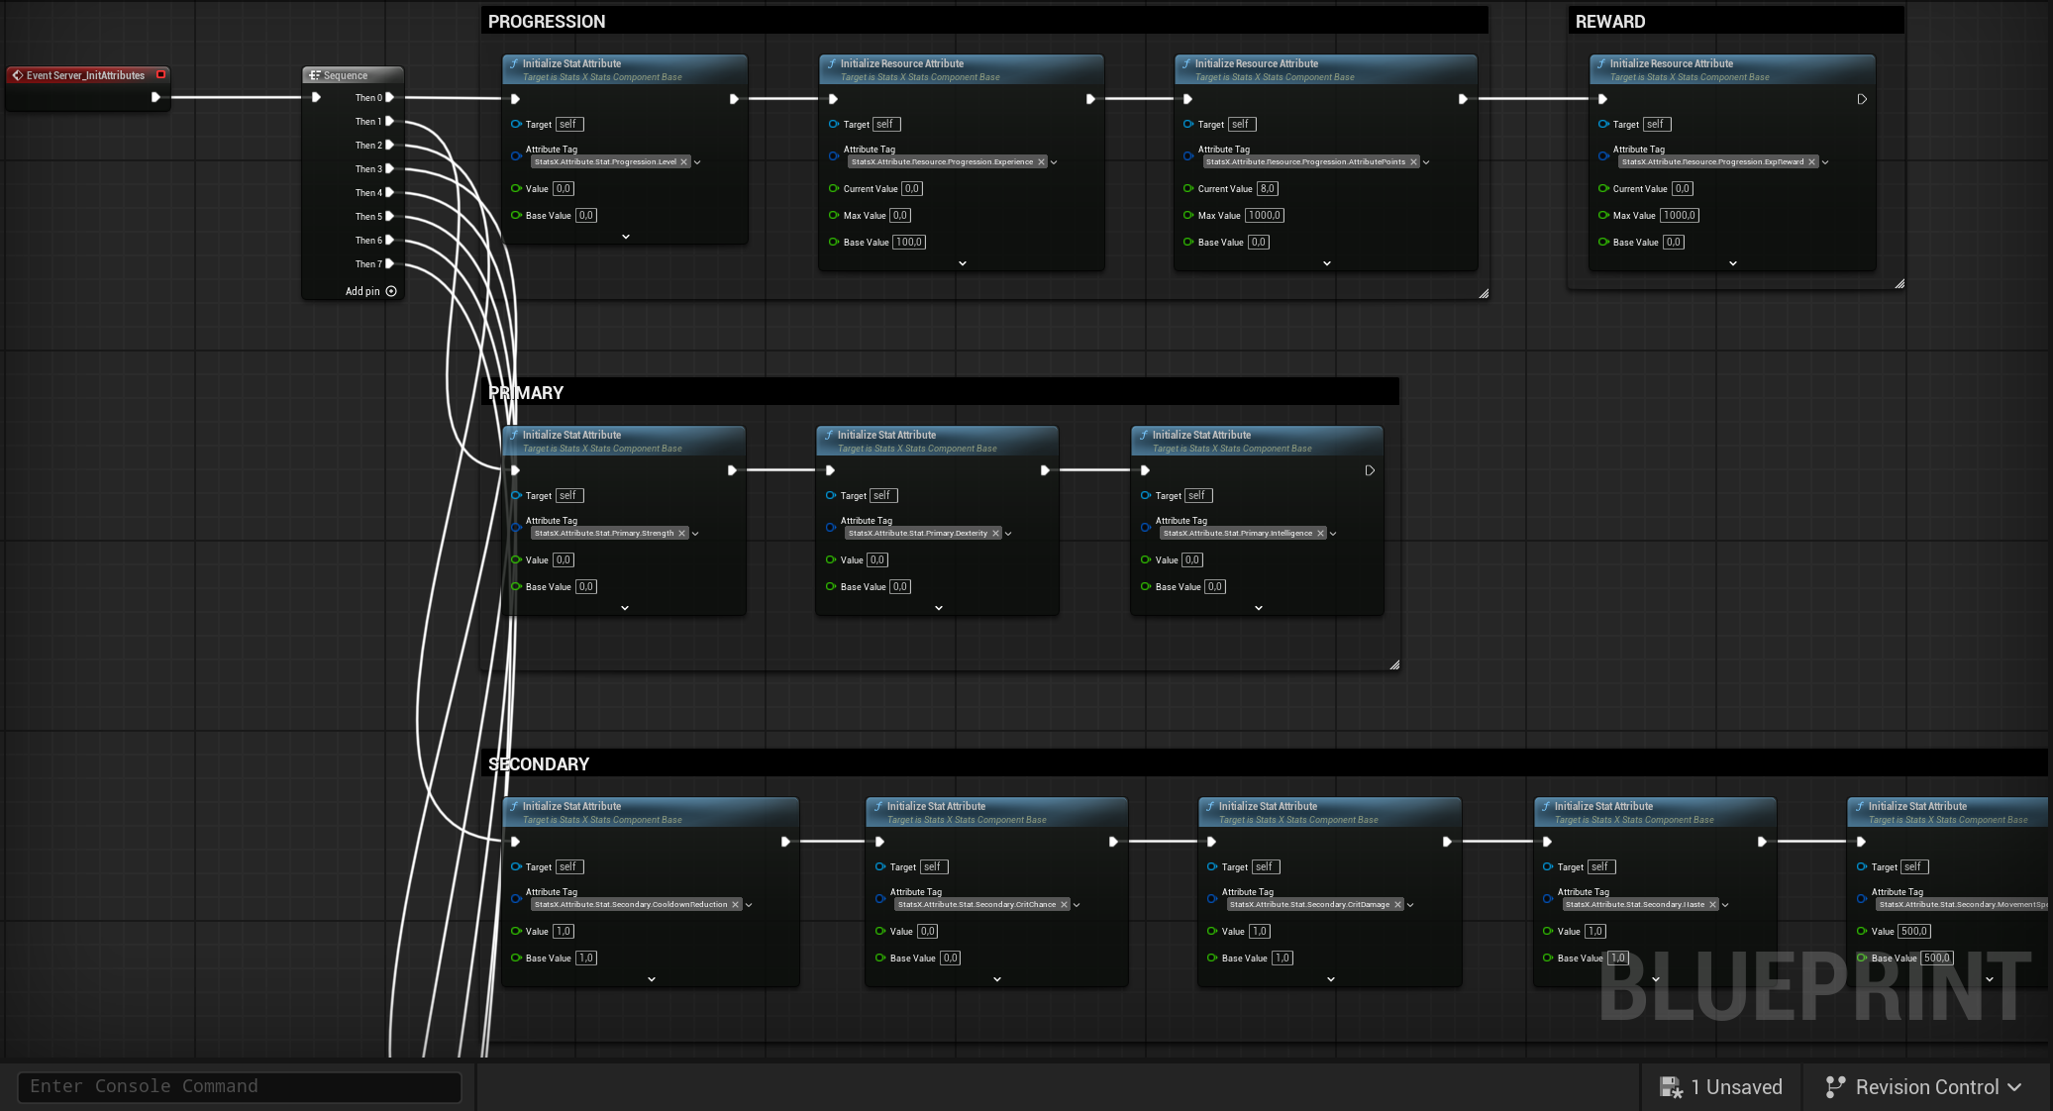2053x1111 pixels.
Task: Expand the Dexterity node's hidden pins chevron
Action: tap(937, 607)
